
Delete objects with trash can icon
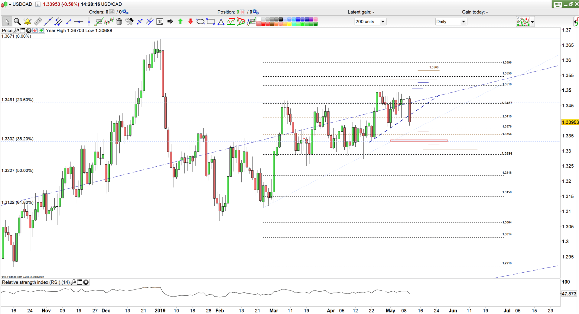119,21
